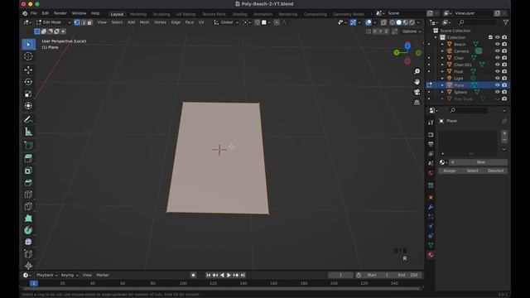The width and height of the screenshot is (530, 298).
Task: Switch to the Shading workspace tab
Action: (x=239, y=14)
